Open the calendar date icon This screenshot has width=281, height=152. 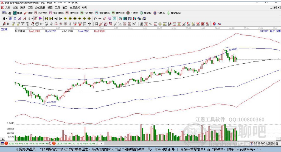coord(120,19)
